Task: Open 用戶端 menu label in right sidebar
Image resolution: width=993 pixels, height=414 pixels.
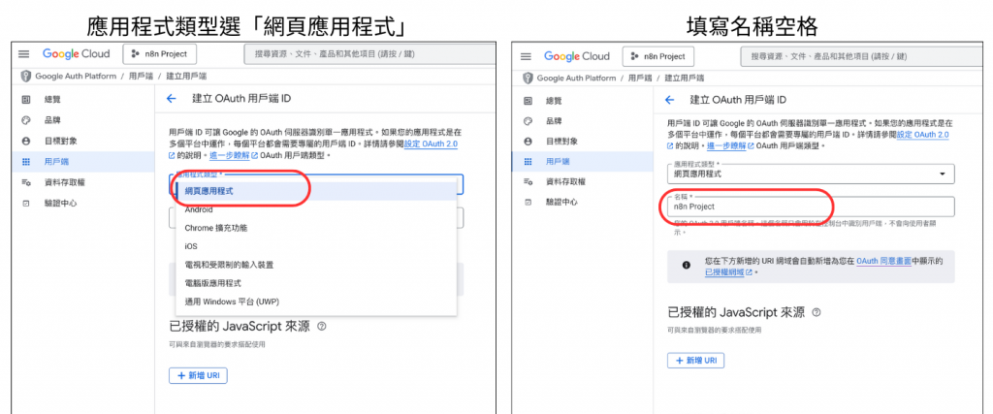Action: coord(558,161)
